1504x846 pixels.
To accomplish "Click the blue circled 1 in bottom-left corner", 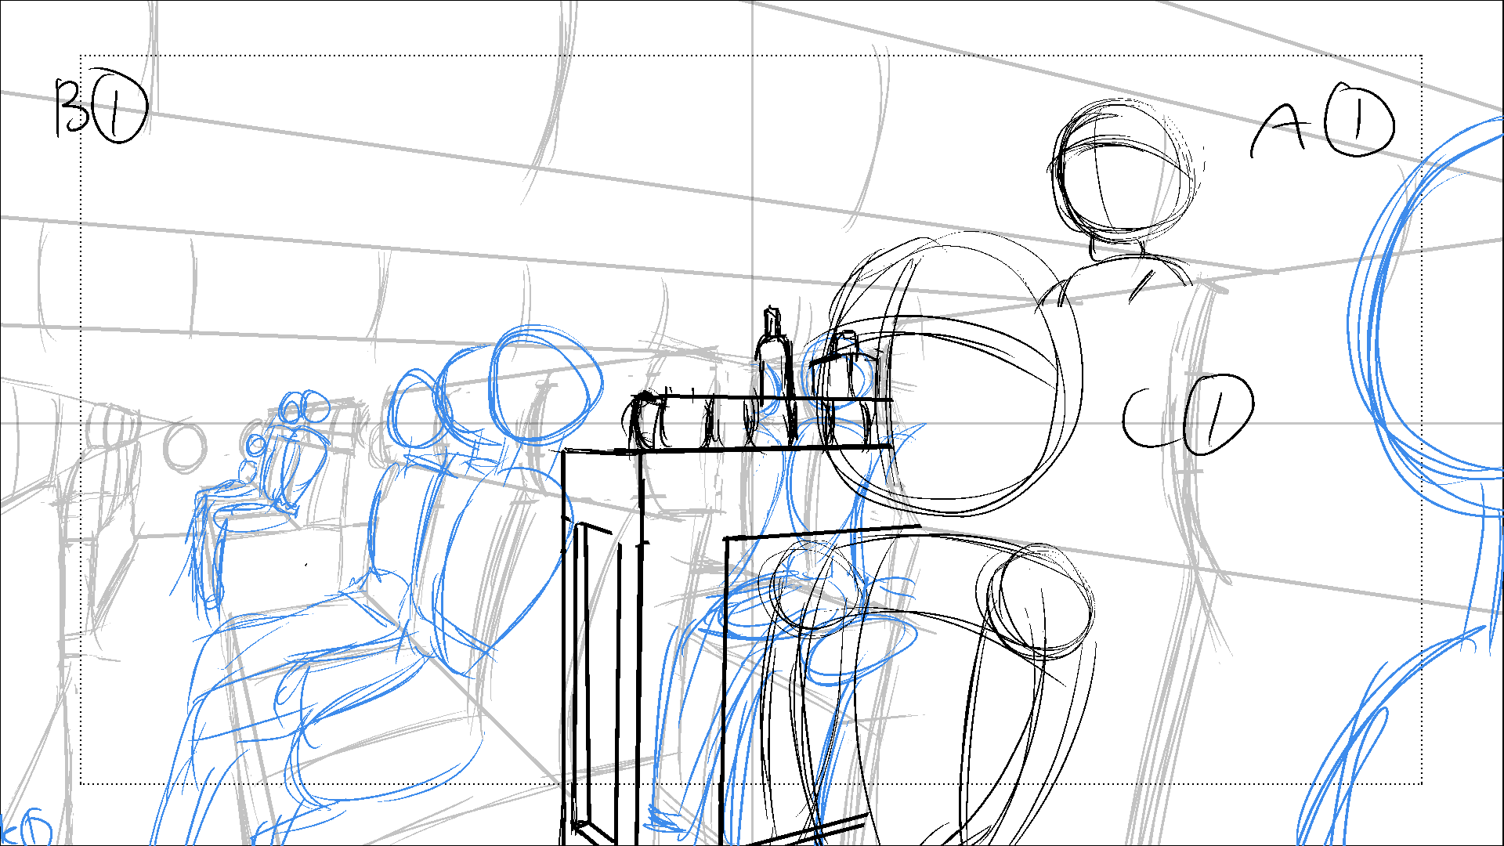I will click(x=35, y=829).
